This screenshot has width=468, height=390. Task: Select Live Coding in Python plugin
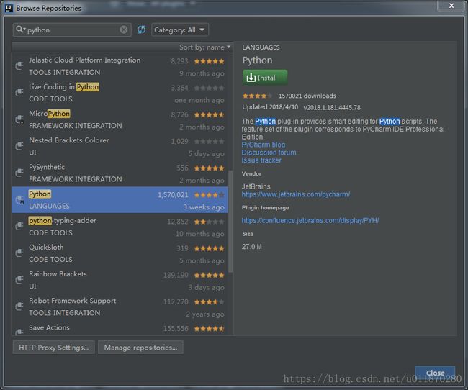(120, 93)
